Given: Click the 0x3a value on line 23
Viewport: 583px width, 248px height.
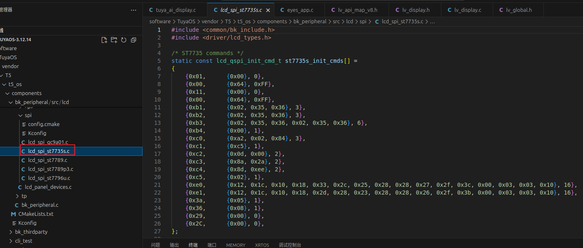Looking at the screenshot, I should click(196, 200).
